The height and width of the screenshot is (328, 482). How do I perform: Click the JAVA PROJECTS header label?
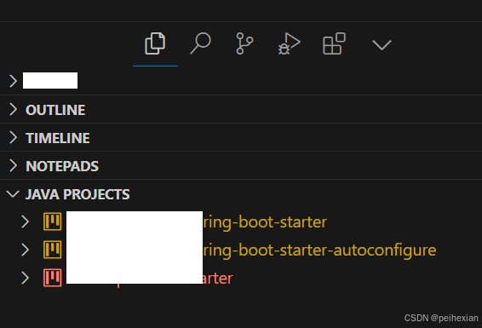pyautogui.click(x=77, y=194)
